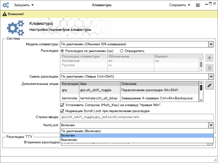Viewport: 218px width, 163px height.
Task: Open the hamburger menu
Action: (x=198, y=5)
